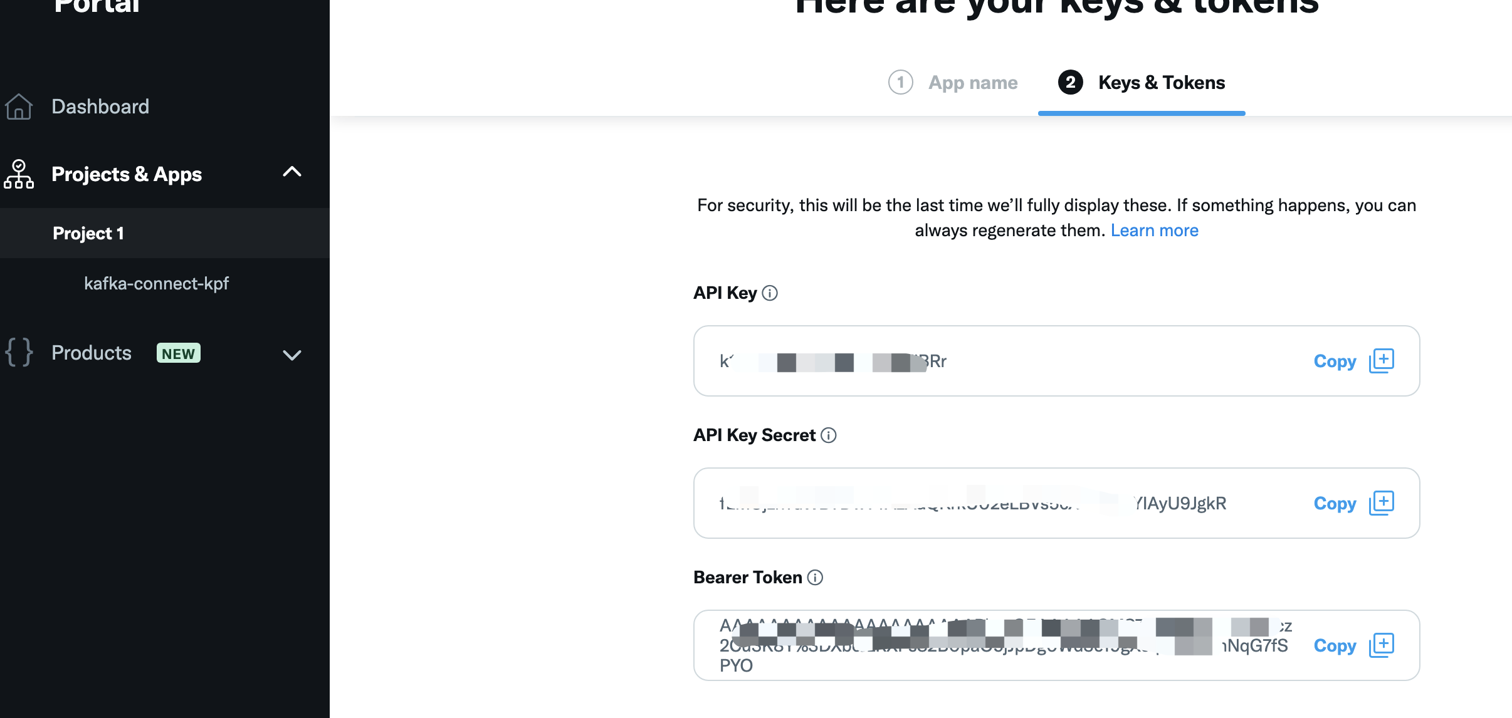Image resolution: width=1512 pixels, height=718 pixels.
Task: Click the info icon beside Bearer Token
Action: pyautogui.click(x=815, y=578)
